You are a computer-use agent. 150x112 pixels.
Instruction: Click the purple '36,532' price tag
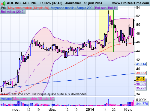(141, 84)
